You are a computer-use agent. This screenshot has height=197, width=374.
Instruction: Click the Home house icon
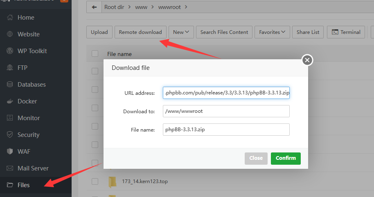(x=10, y=18)
